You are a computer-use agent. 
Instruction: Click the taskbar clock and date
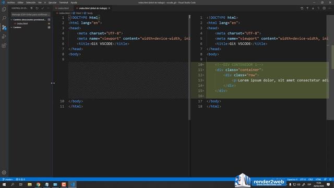pyautogui.click(x=319, y=184)
